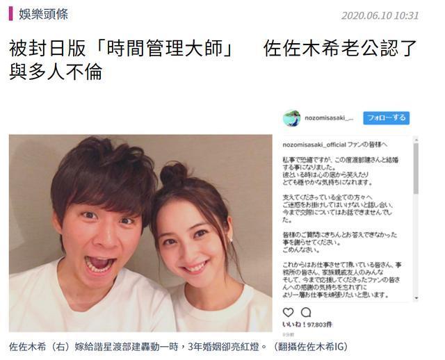Click the いいね！97,803件 likes count
The image size is (445, 360).
pos(307,325)
